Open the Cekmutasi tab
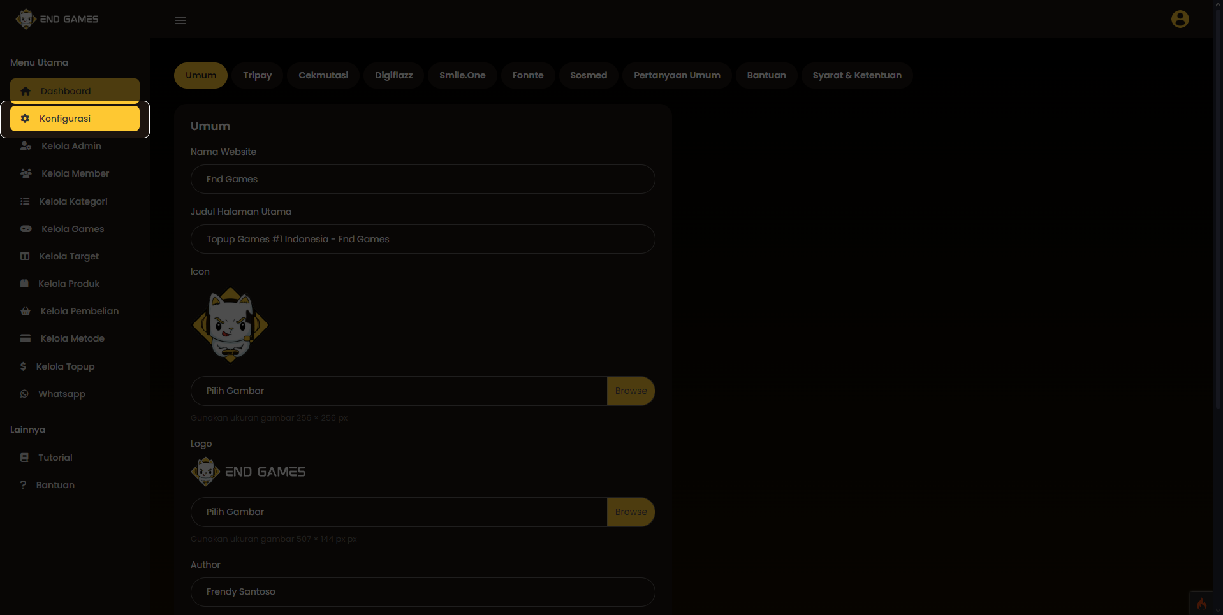 click(x=323, y=75)
